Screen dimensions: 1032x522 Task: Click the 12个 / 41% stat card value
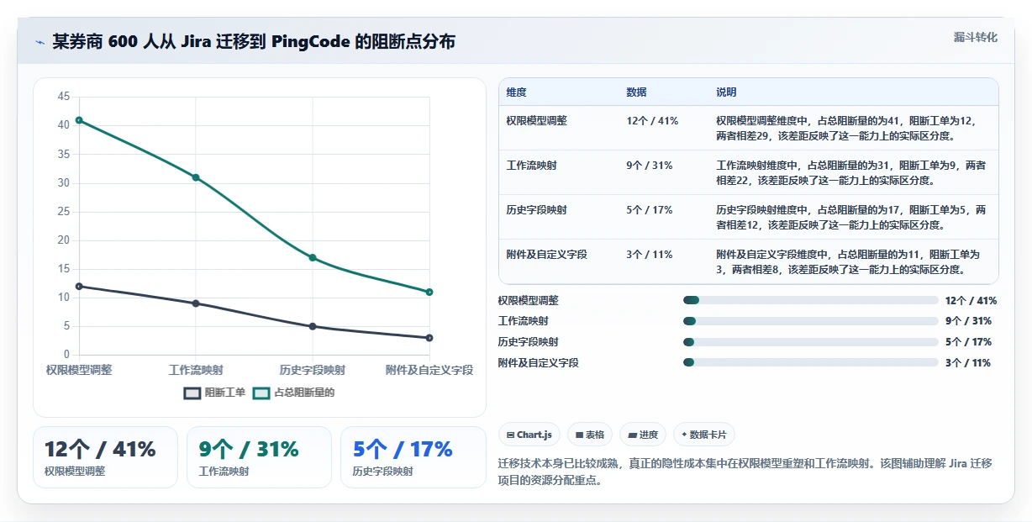(100, 450)
